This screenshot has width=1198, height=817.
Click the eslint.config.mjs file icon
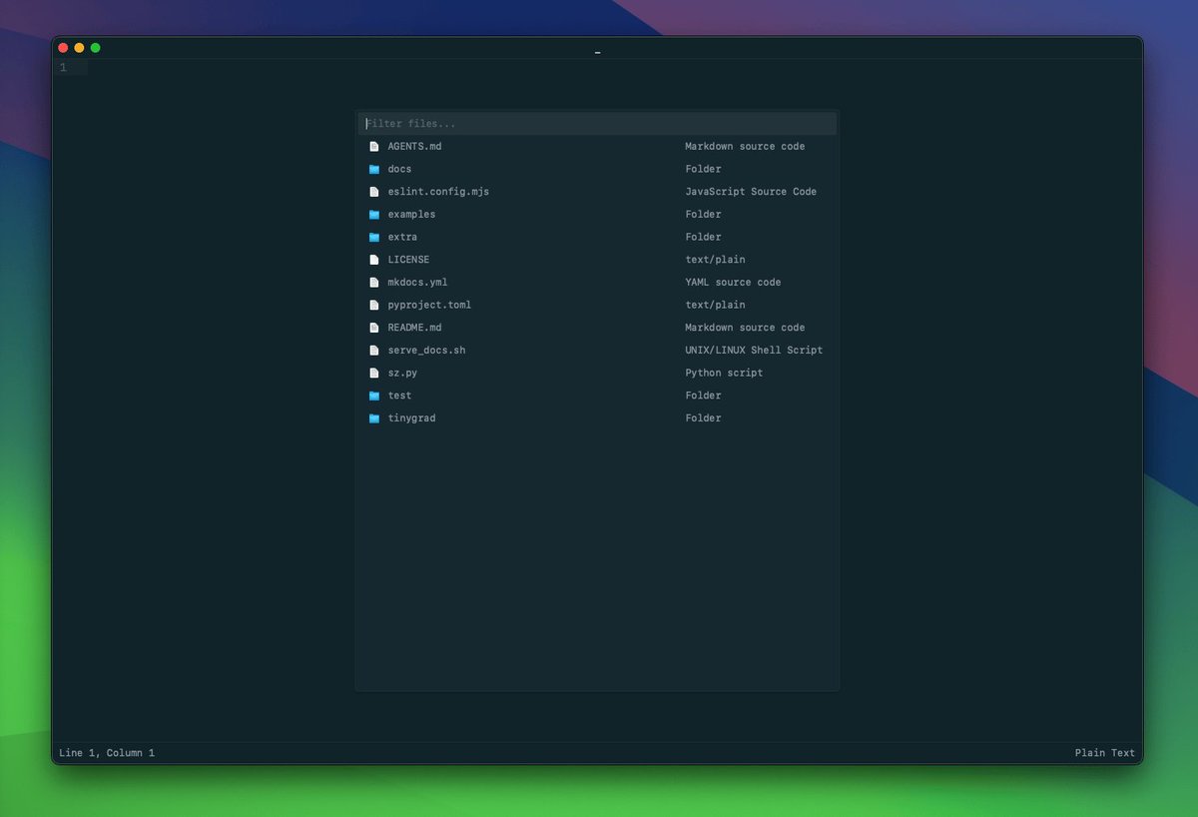tap(374, 192)
